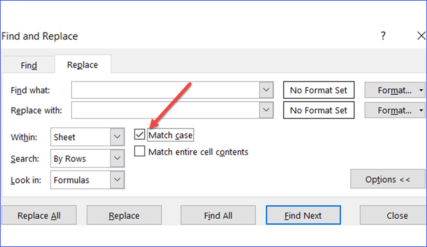427x247 pixels.
Task: Enable Match entire cell contents
Action: tap(139, 152)
